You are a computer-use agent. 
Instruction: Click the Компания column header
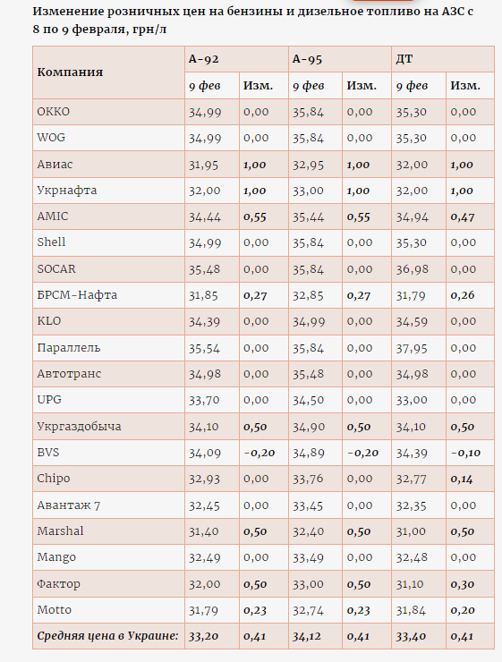click(x=70, y=72)
